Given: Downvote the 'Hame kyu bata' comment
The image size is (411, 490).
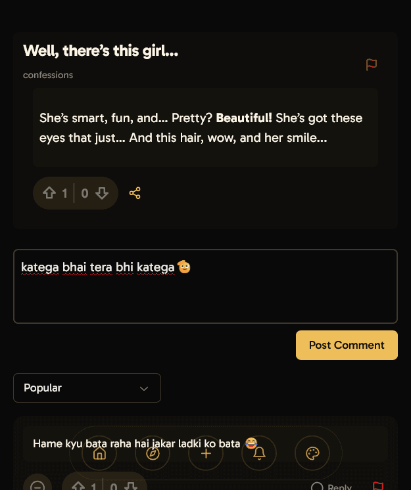Looking at the screenshot, I should click(131, 487).
